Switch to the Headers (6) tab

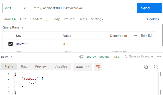point(39,19)
